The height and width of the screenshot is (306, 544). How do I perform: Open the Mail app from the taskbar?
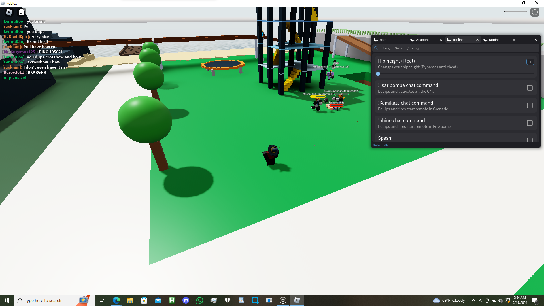pos(158,300)
